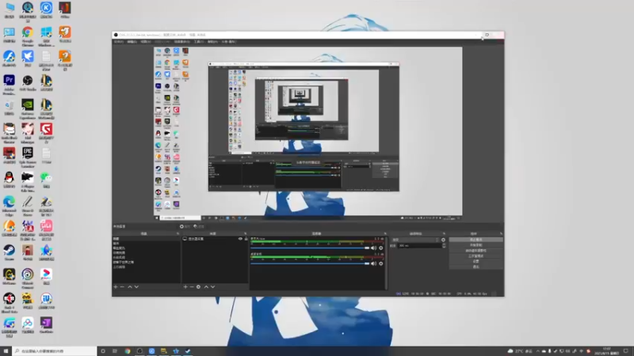634x356 pixels.
Task: Open the File menu in OBS
Action: click(118, 42)
